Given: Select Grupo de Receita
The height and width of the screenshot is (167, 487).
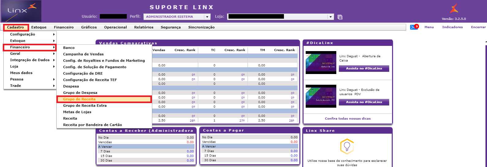Looking at the screenshot, I should pyautogui.click(x=104, y=99).
